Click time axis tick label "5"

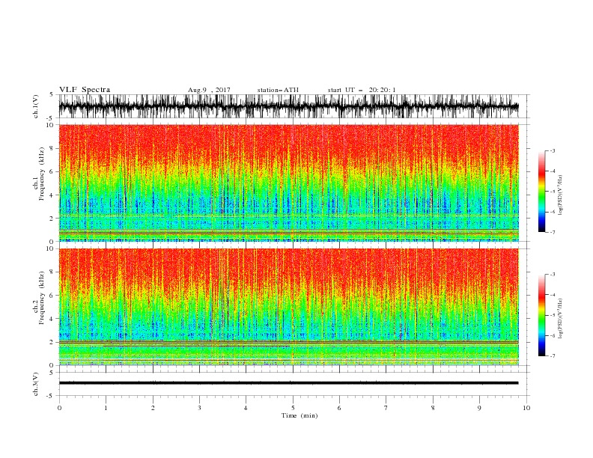[293, 408]
